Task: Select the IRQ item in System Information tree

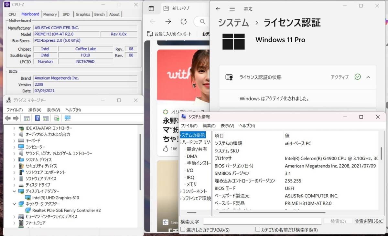Action: 190,177
